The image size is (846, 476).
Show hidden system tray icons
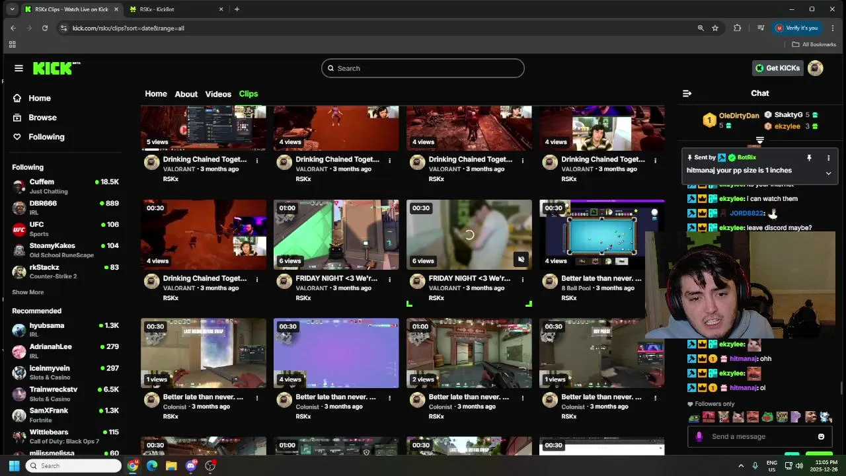tap(740, 465)
